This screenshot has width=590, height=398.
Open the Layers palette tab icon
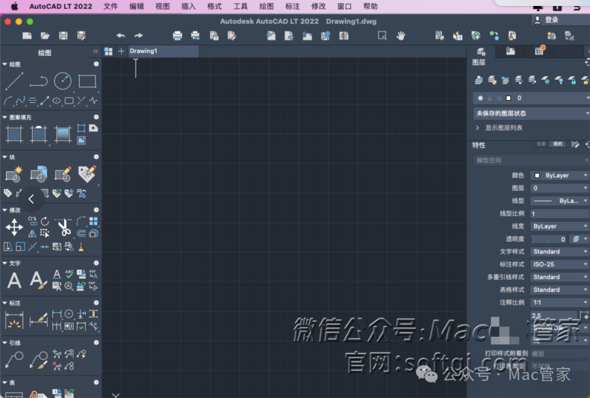[481, 51]
